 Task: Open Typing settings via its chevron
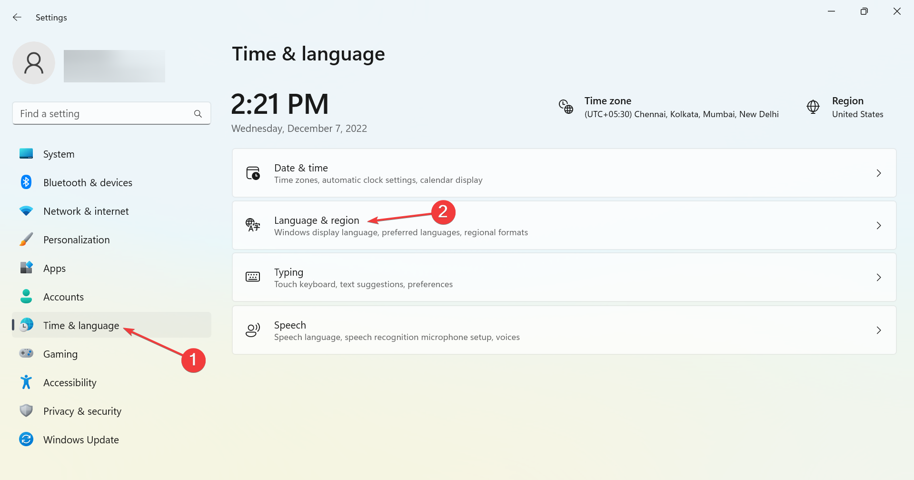click(x=879, y=278)
